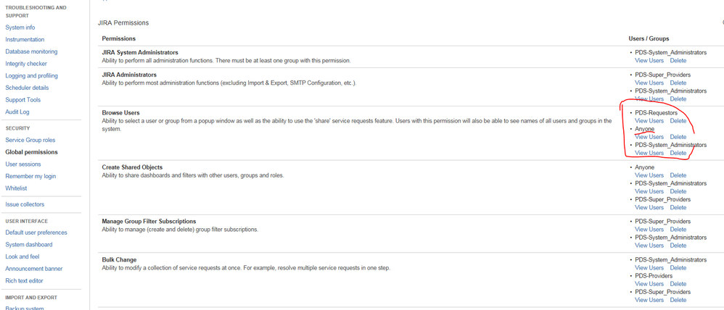Open the Announcement banner settings
This screenshot has height=310, width=724.
33,269
